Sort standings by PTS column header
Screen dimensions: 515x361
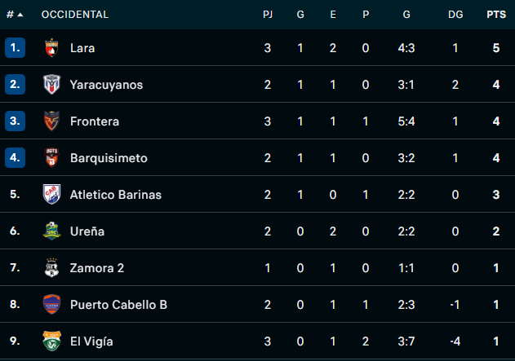(x=495, y=15)
